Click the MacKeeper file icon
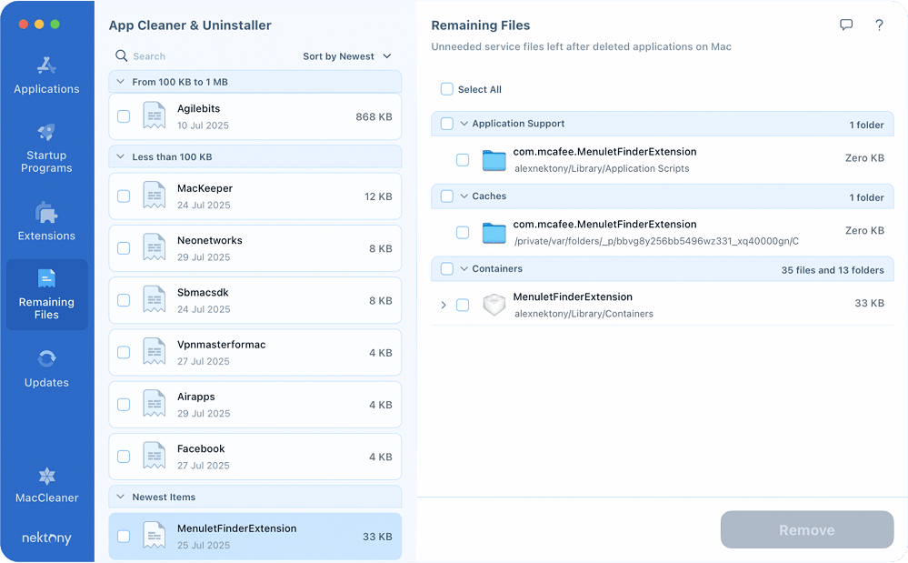 coord(154,196)
